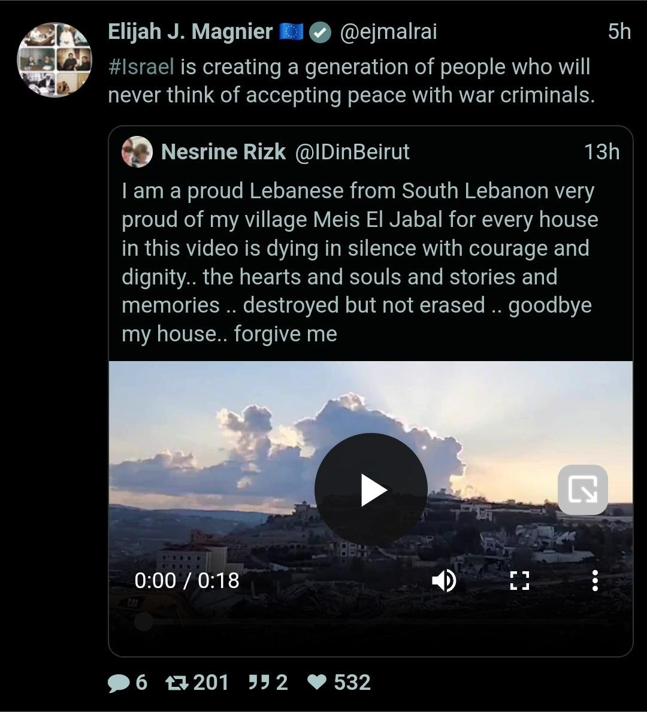This screenshot has width=647, height=712.
Task: Open Elijah J. Magnier's profile avatar
Action: click(x=54, y=60)
